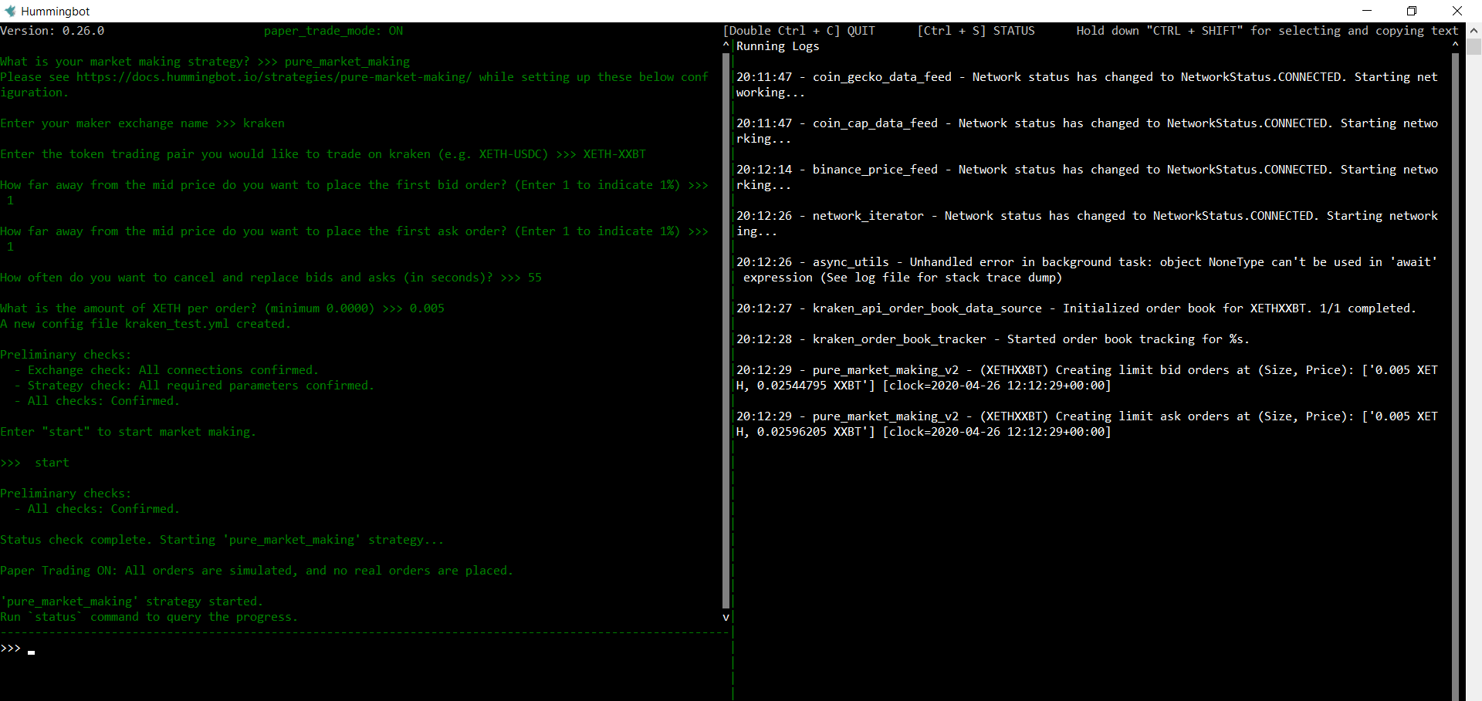This screenshot has height=701, width=1482.
Task: Minimize the Hummingbot window
Action: pos(1366,10)
